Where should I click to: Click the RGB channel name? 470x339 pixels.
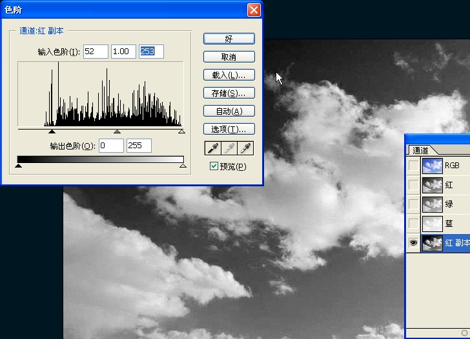click(452, 166)
